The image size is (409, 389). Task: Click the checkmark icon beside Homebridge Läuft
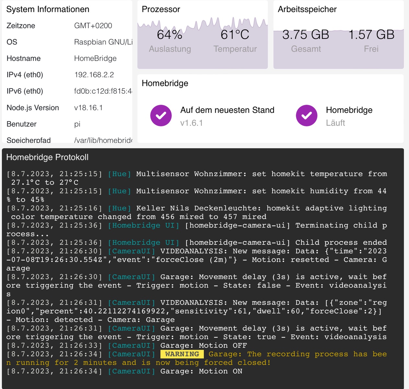(x=306, y=116)
